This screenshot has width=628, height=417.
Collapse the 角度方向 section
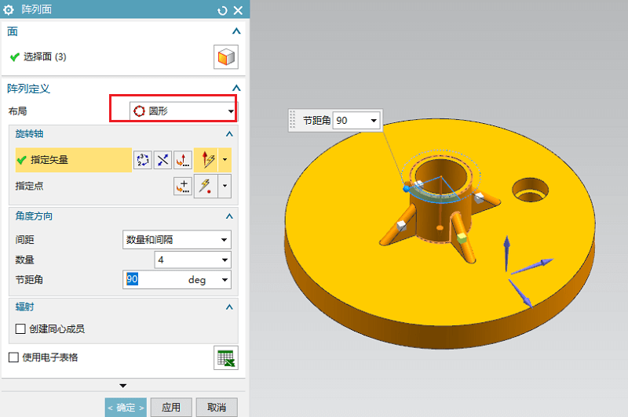tap(229, 216)
